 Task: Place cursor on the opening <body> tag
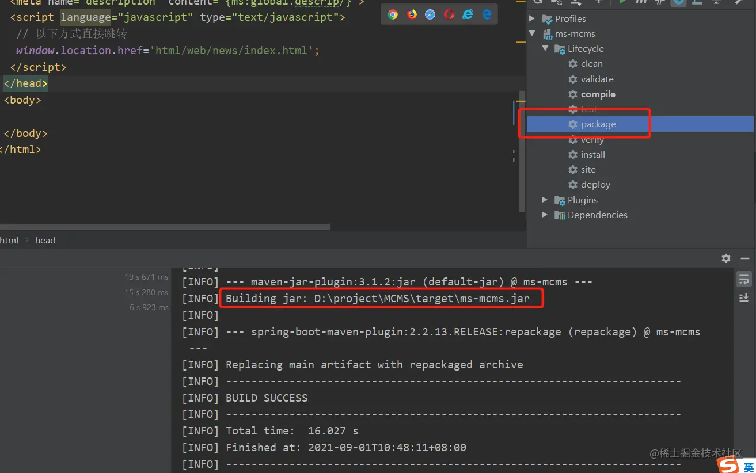pyautogui.click(x=22, y=100)
